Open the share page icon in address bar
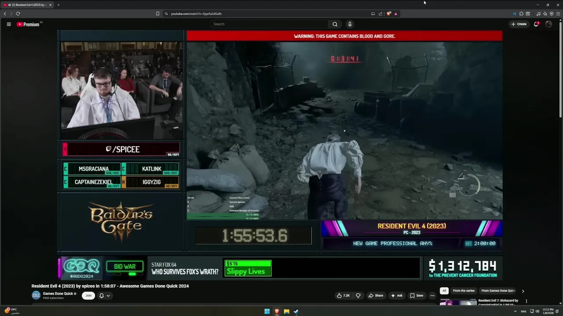 click(380, 14)
